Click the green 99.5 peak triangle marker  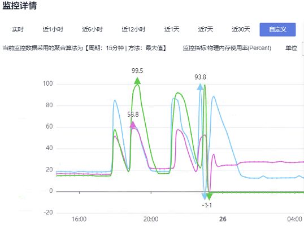(x=137, y=81)
